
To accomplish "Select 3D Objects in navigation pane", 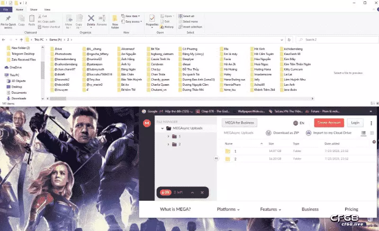I will click(18, 81).
